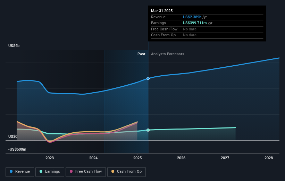
Task: Click the 2024 x-axis label
Action: 93,158
